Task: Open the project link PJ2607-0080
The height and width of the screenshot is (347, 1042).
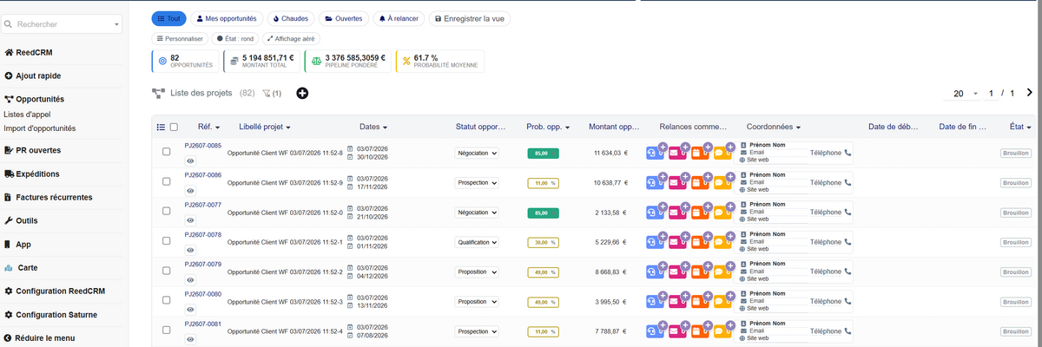Action: coord(203,294)
